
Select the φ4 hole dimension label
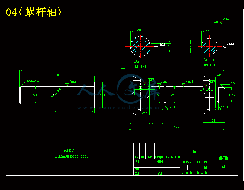59,90
